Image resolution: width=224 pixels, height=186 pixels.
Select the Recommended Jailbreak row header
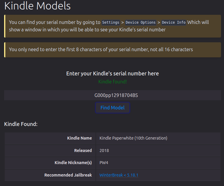[x=68, y=175]
